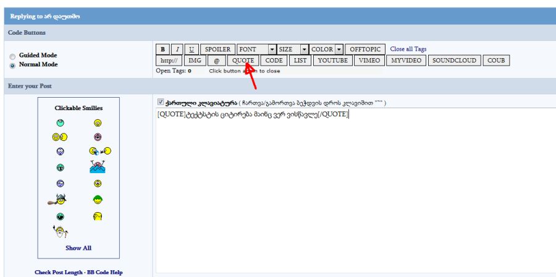Click the SPOILER tag button

pyautogui.click(x=217, y=49)
